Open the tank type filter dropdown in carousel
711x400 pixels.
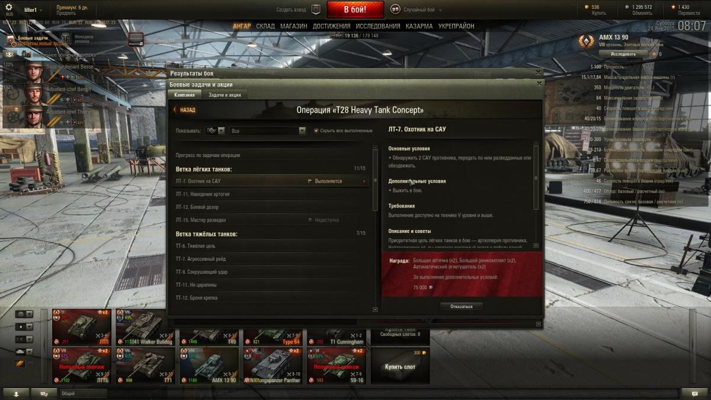pos(24,327)
